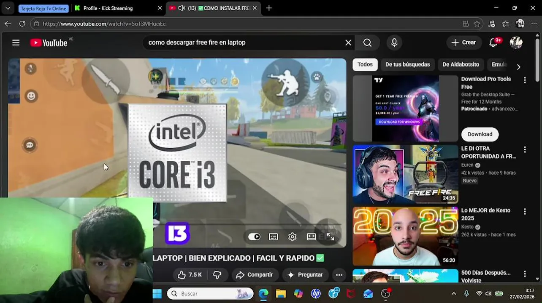Add page to favorites with star icon
Screen dimensions: 542x303
tap(477, 24)
